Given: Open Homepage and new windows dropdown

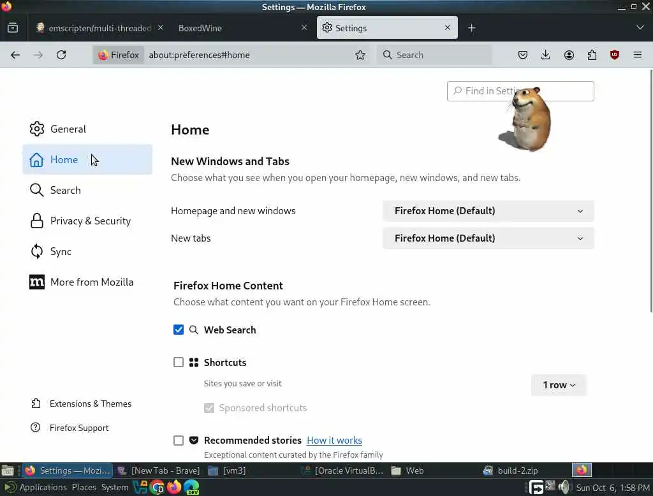Looking at the screenshot, I should 488,211.
